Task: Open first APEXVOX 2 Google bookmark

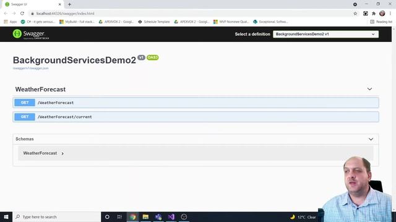Action: [116, 22]
